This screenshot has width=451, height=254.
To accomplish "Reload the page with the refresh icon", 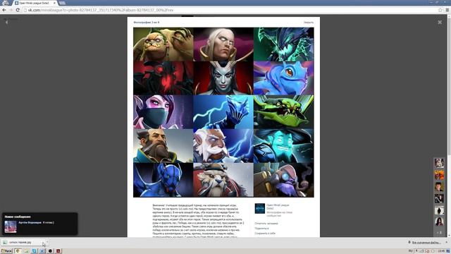I will [18, 10].
